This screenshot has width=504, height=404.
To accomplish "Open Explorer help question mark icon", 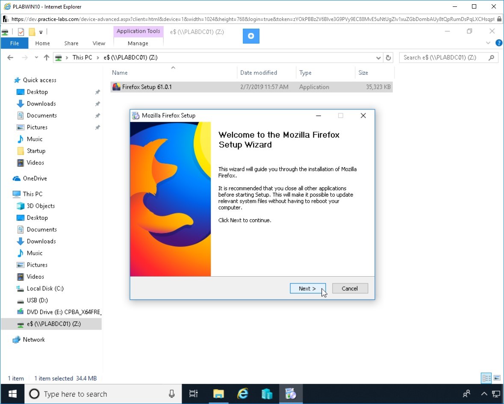I will 499,43.
